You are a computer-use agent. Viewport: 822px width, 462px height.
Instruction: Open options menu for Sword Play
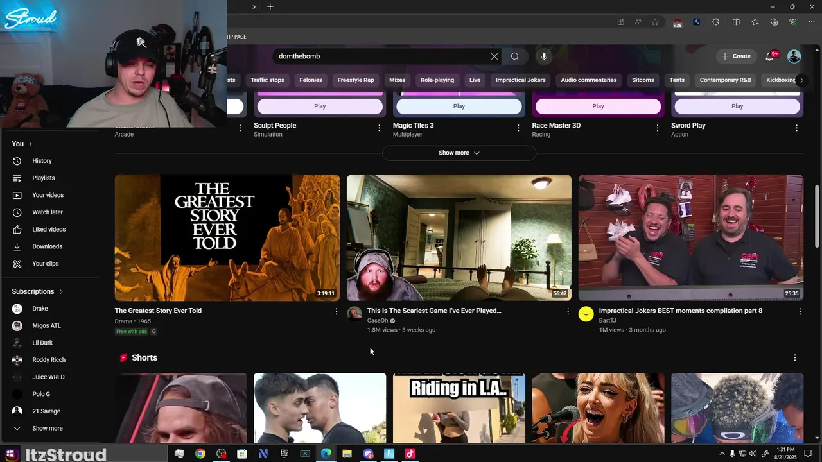797,128
